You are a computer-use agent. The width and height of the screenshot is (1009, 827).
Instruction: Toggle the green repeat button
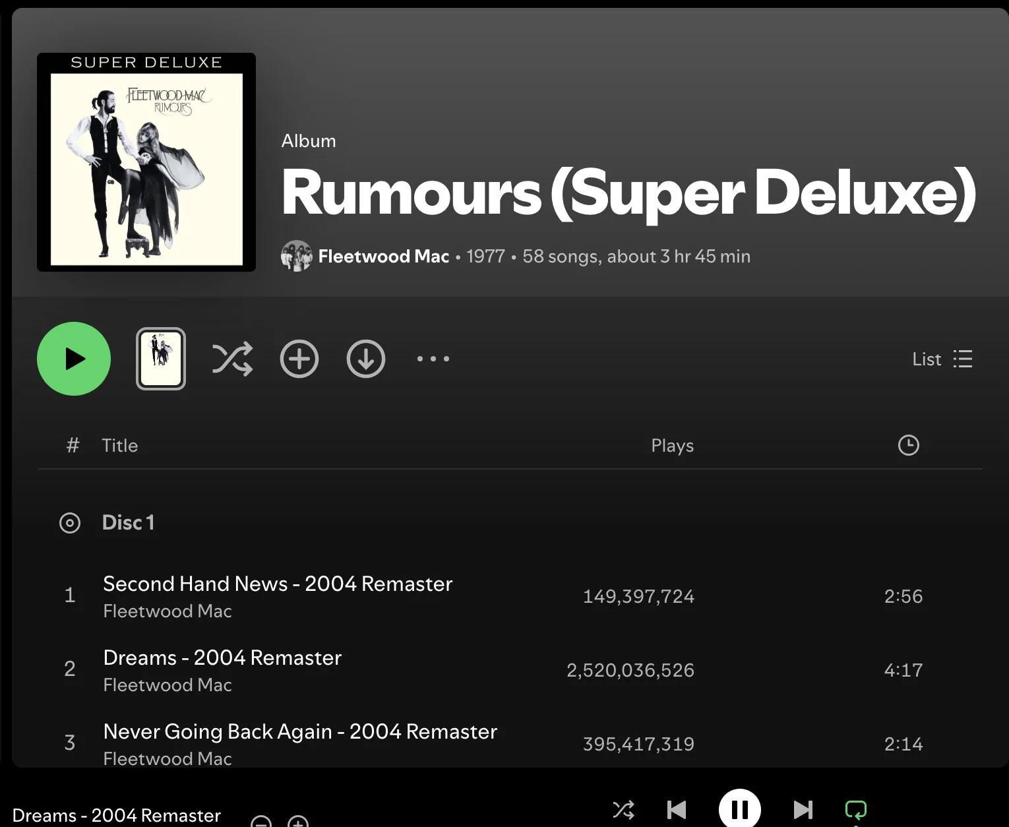click(x=856, y=810)
